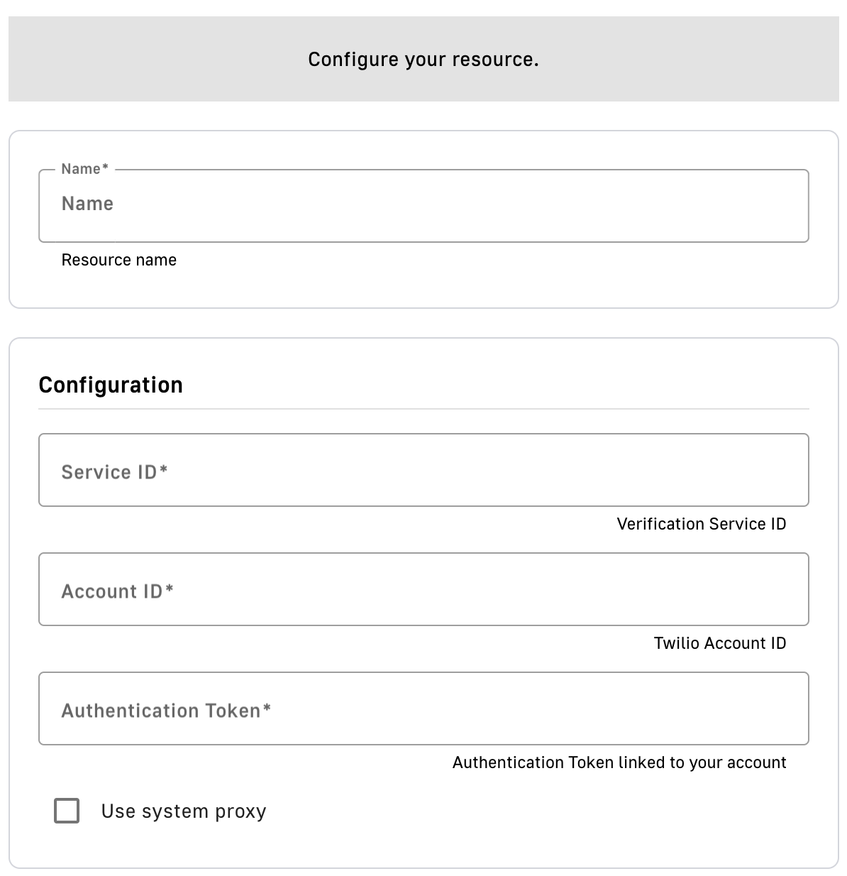The width and height of the screenshot is (847, 876).
Task: Focus the Service ID field
Action: pos(423,470)
